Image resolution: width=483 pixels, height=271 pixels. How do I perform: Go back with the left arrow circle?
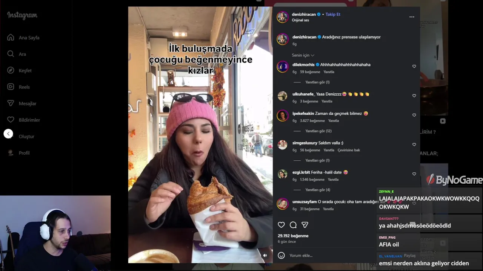pos(8,134)
